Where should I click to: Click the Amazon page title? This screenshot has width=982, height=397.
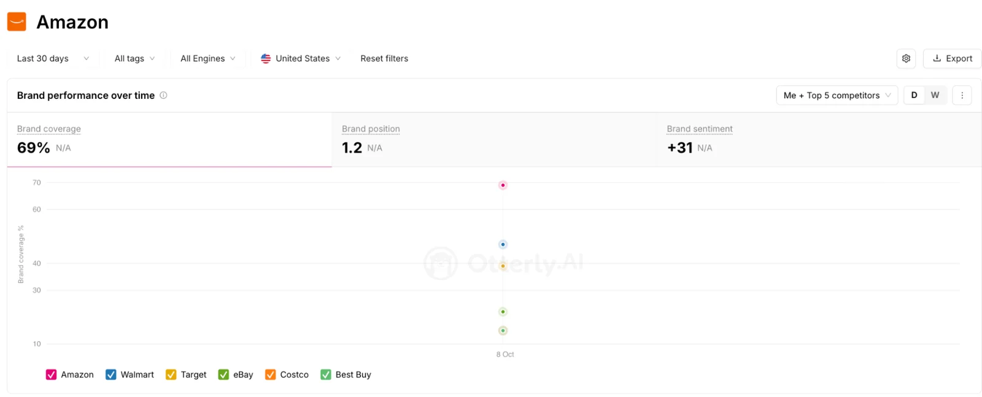[x=72, y=22]
